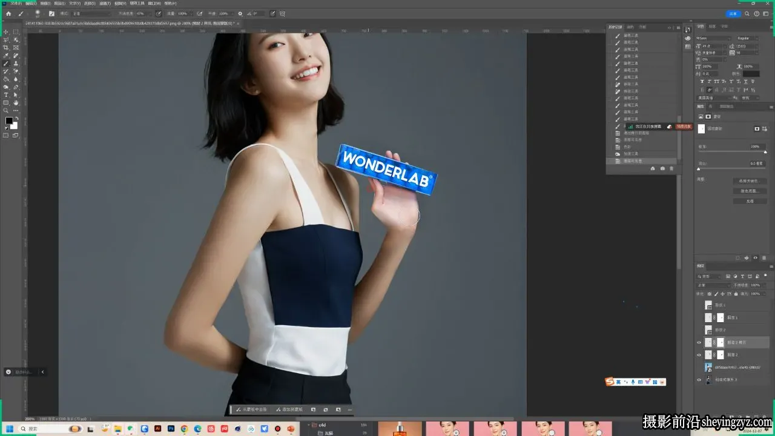Viewport: 775px width, 436px height.
Task: Click the character text color swatch
Action: (751, 74)
